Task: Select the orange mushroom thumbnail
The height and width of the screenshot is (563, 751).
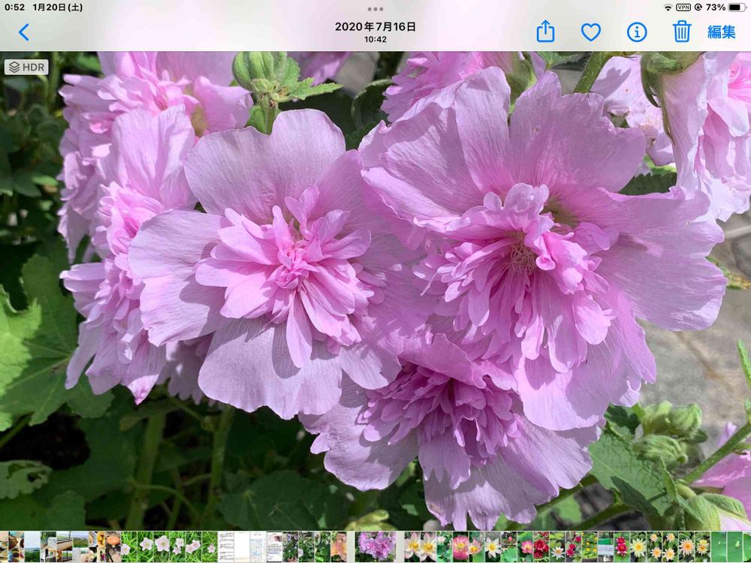Action: click(x=113, y=546)
